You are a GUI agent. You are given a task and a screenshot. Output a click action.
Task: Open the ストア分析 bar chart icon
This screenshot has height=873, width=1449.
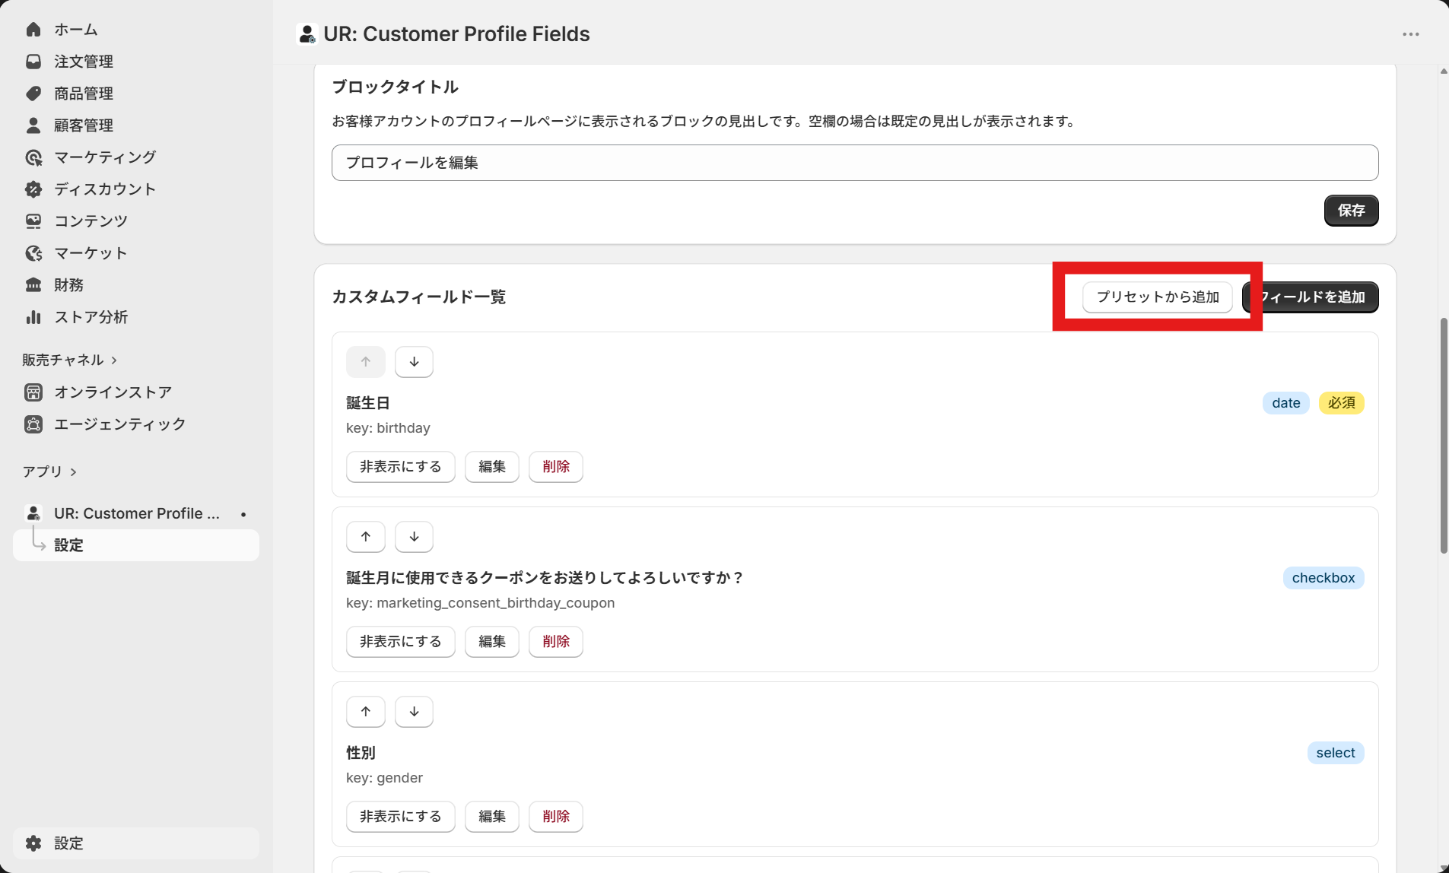(x=33, y=317)
